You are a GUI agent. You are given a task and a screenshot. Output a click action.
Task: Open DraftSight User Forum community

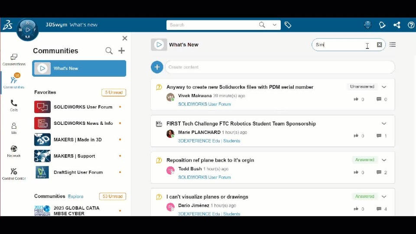pyautogui.click(x=78, y=172)
